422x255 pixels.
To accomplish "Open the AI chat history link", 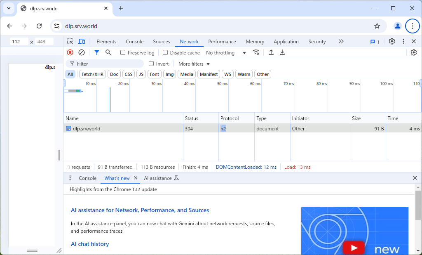I will click(90, 244).
